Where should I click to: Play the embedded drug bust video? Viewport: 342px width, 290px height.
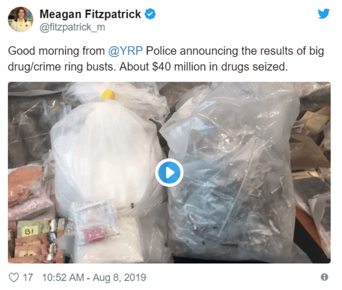pos(169,173)
